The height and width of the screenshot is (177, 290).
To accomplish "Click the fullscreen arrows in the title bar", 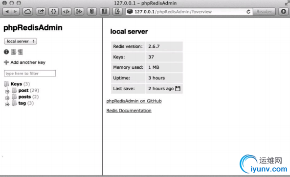I will tap(287, 3).
